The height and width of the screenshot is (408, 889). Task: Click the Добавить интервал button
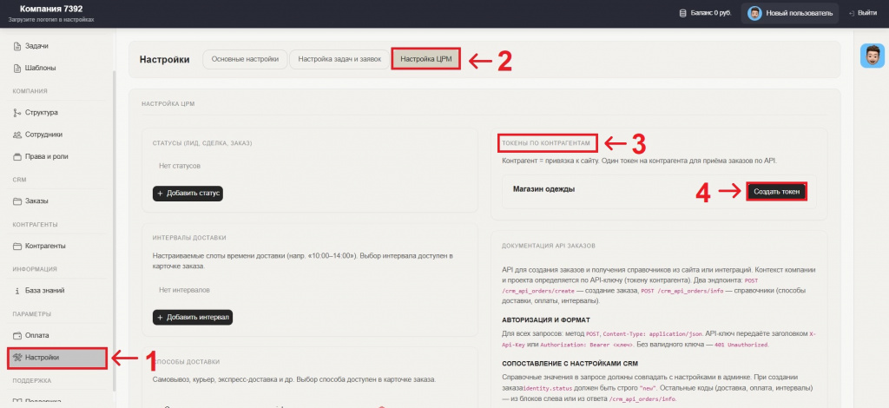point(195,318)
